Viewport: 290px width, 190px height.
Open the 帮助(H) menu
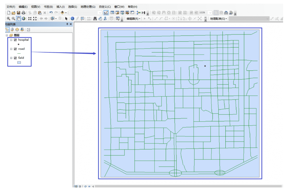click(132, 7)
